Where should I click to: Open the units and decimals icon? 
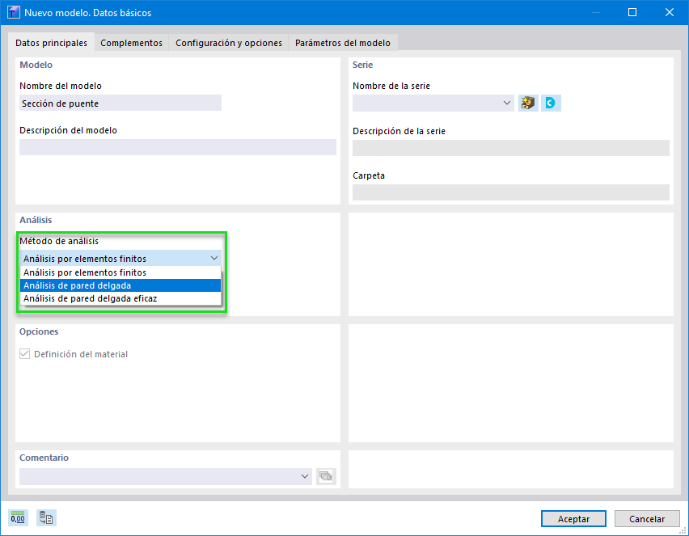18,518
